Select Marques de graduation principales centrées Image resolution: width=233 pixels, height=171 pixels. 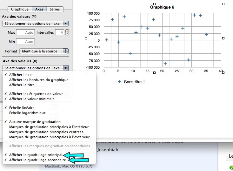click(x=49, y=132)
